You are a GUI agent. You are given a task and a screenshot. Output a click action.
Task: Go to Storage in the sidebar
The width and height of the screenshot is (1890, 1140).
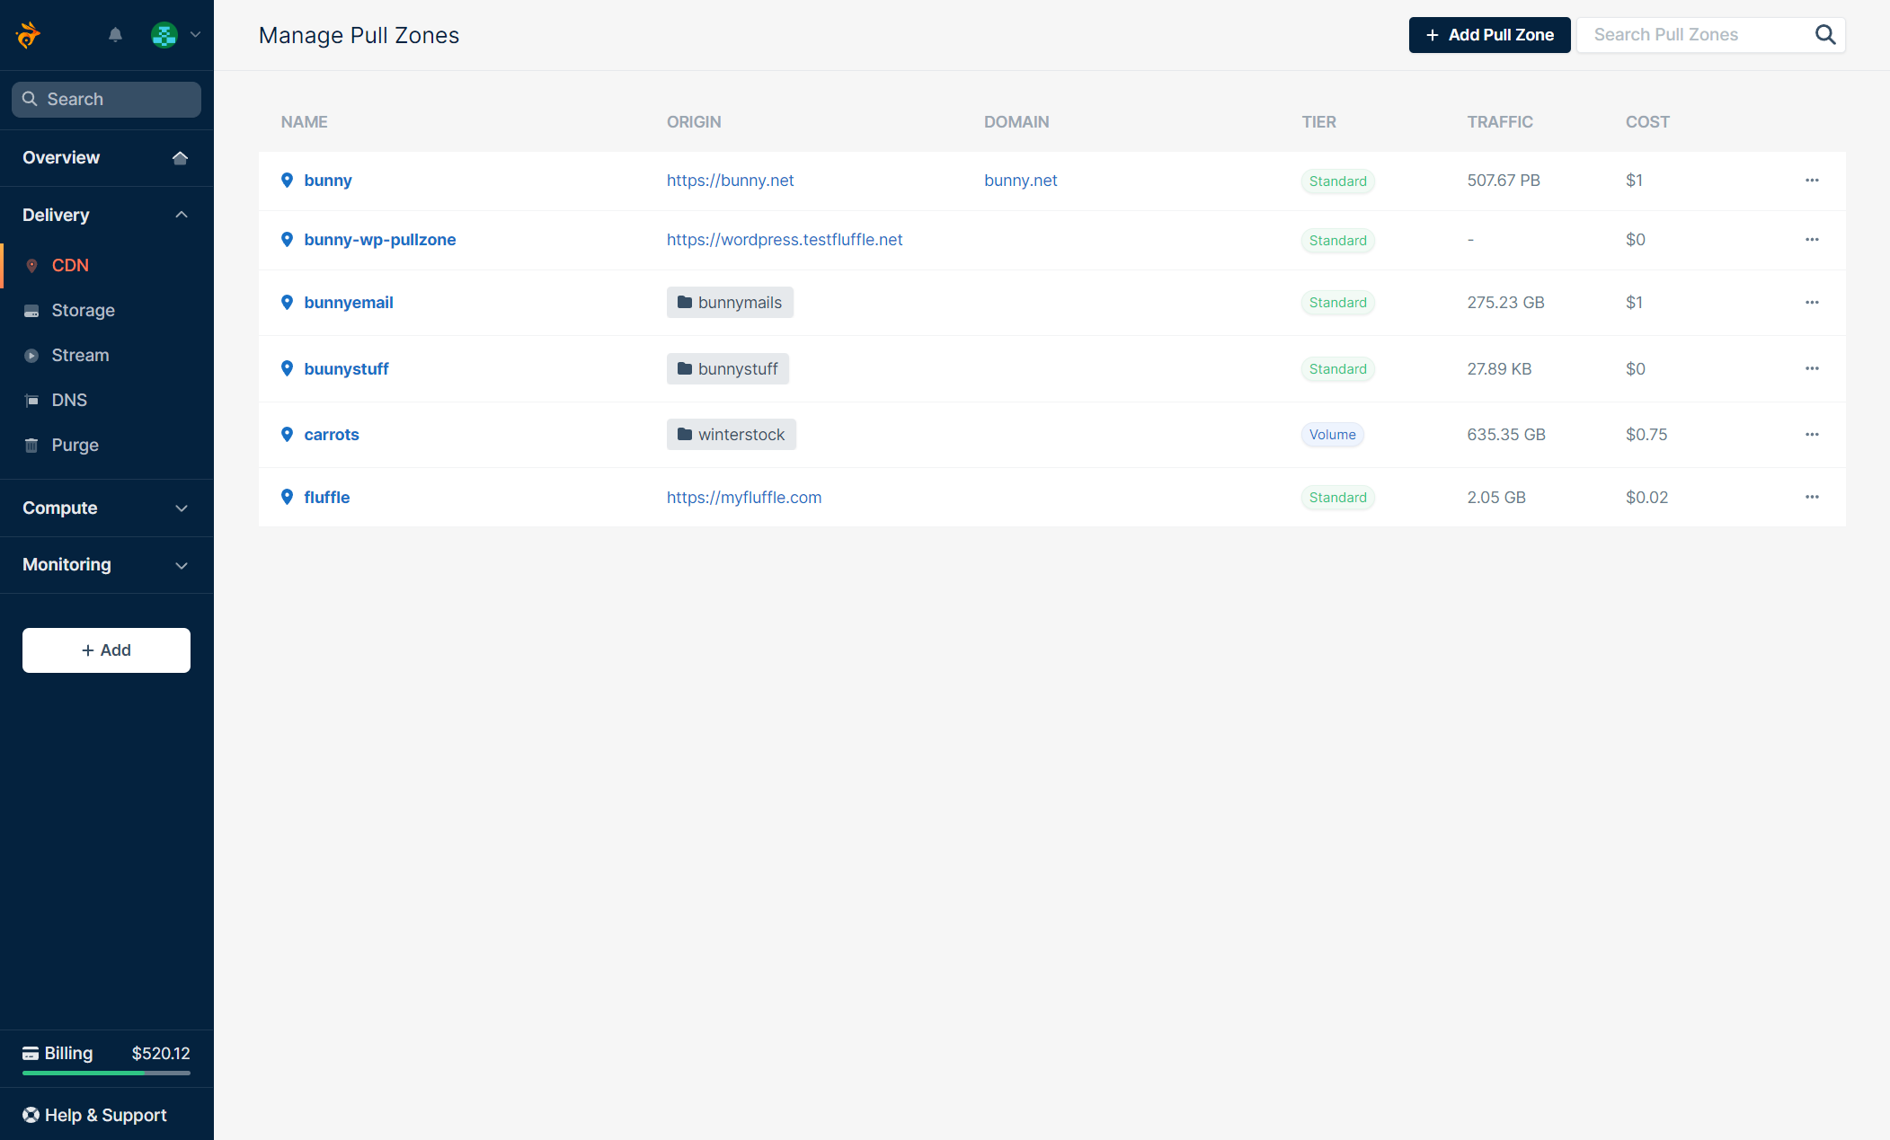83,311
